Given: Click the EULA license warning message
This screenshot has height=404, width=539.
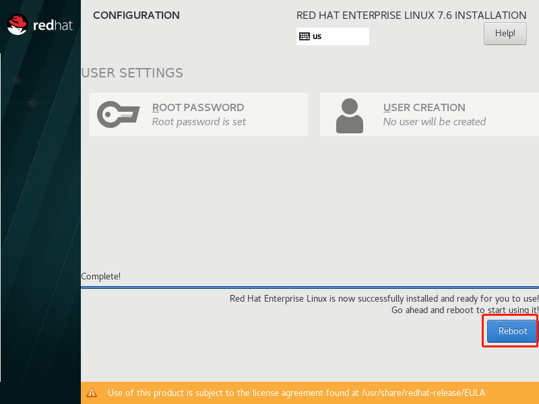Looking at the screenshot, I should coord(296,393).
